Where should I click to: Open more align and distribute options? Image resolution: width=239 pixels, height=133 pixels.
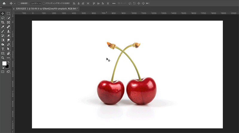[114, 3]
